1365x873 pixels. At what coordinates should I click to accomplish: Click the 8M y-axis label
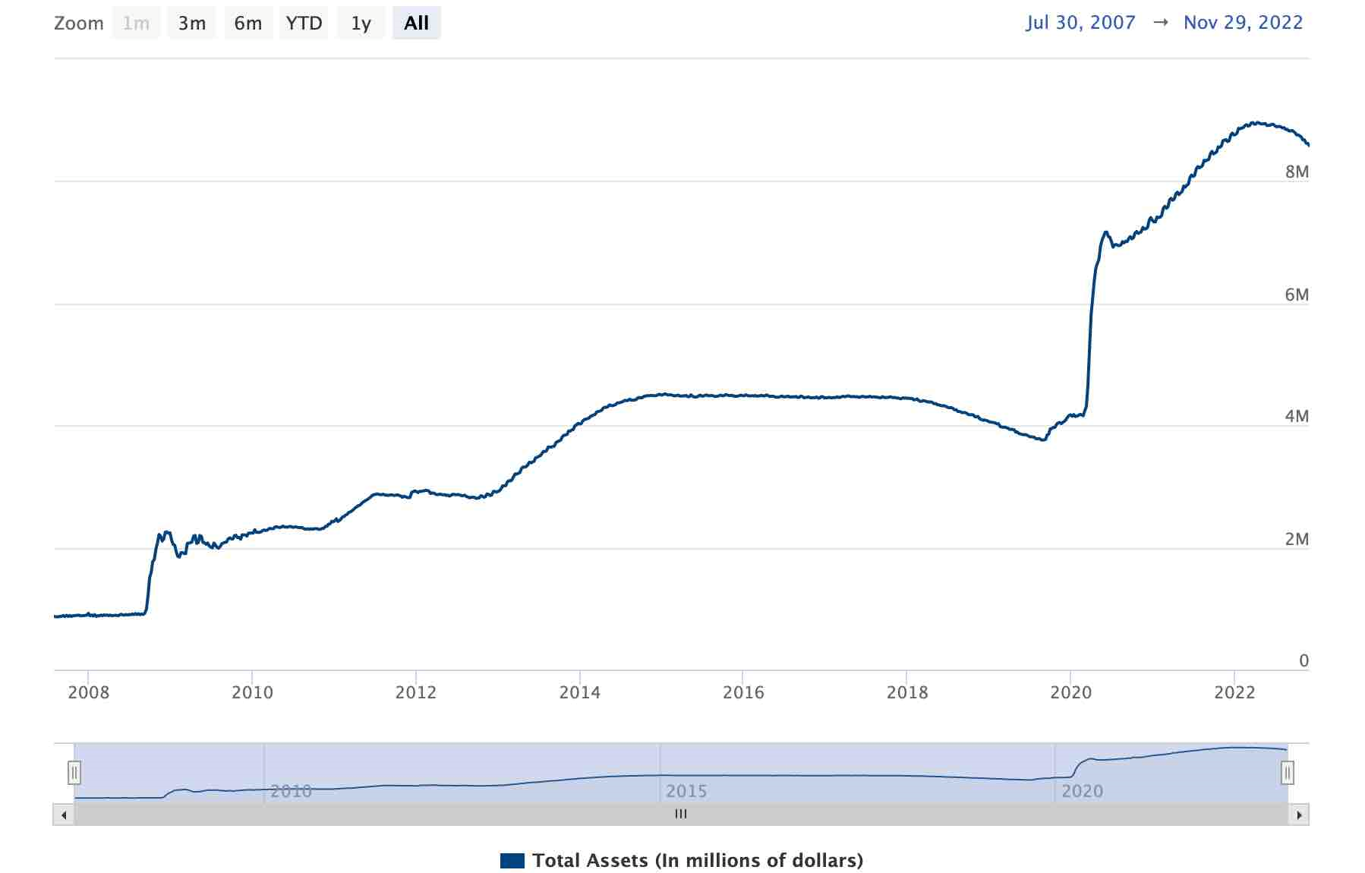click(x=1297, y=172)
